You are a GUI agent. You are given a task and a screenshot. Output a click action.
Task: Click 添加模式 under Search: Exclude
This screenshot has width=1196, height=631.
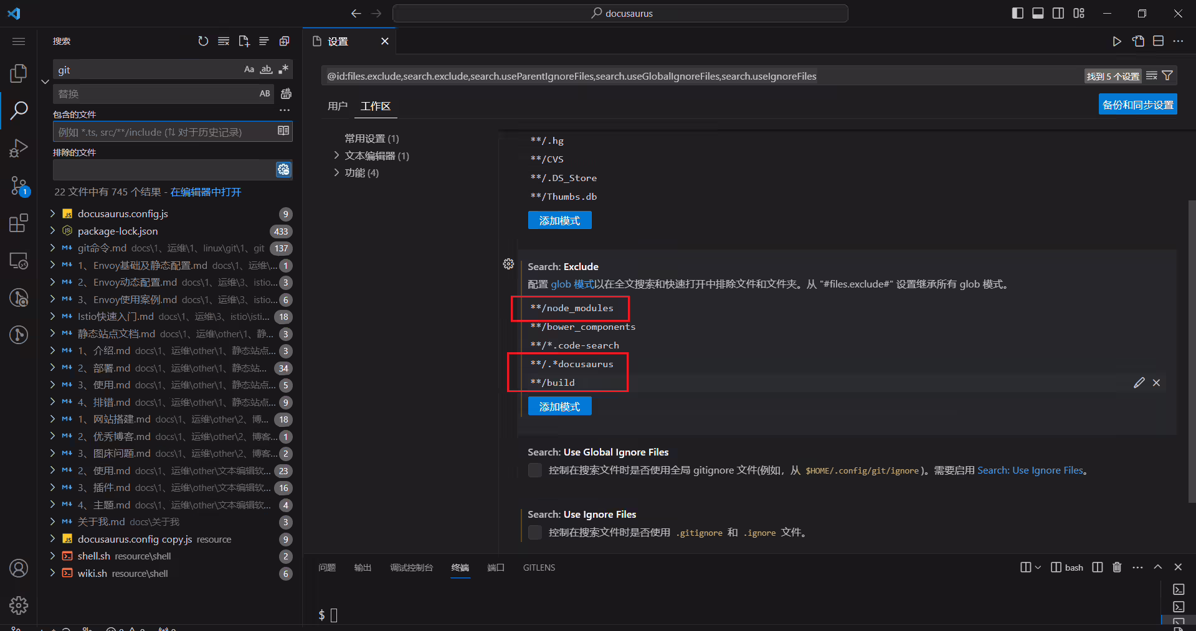click(559, 406)
